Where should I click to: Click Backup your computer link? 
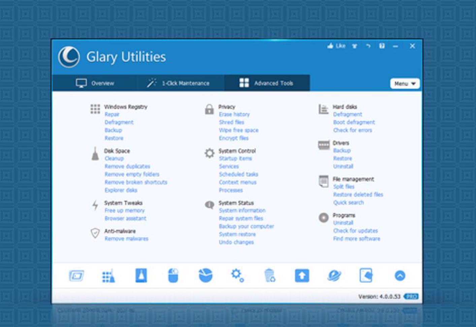(x=246, y=226)
